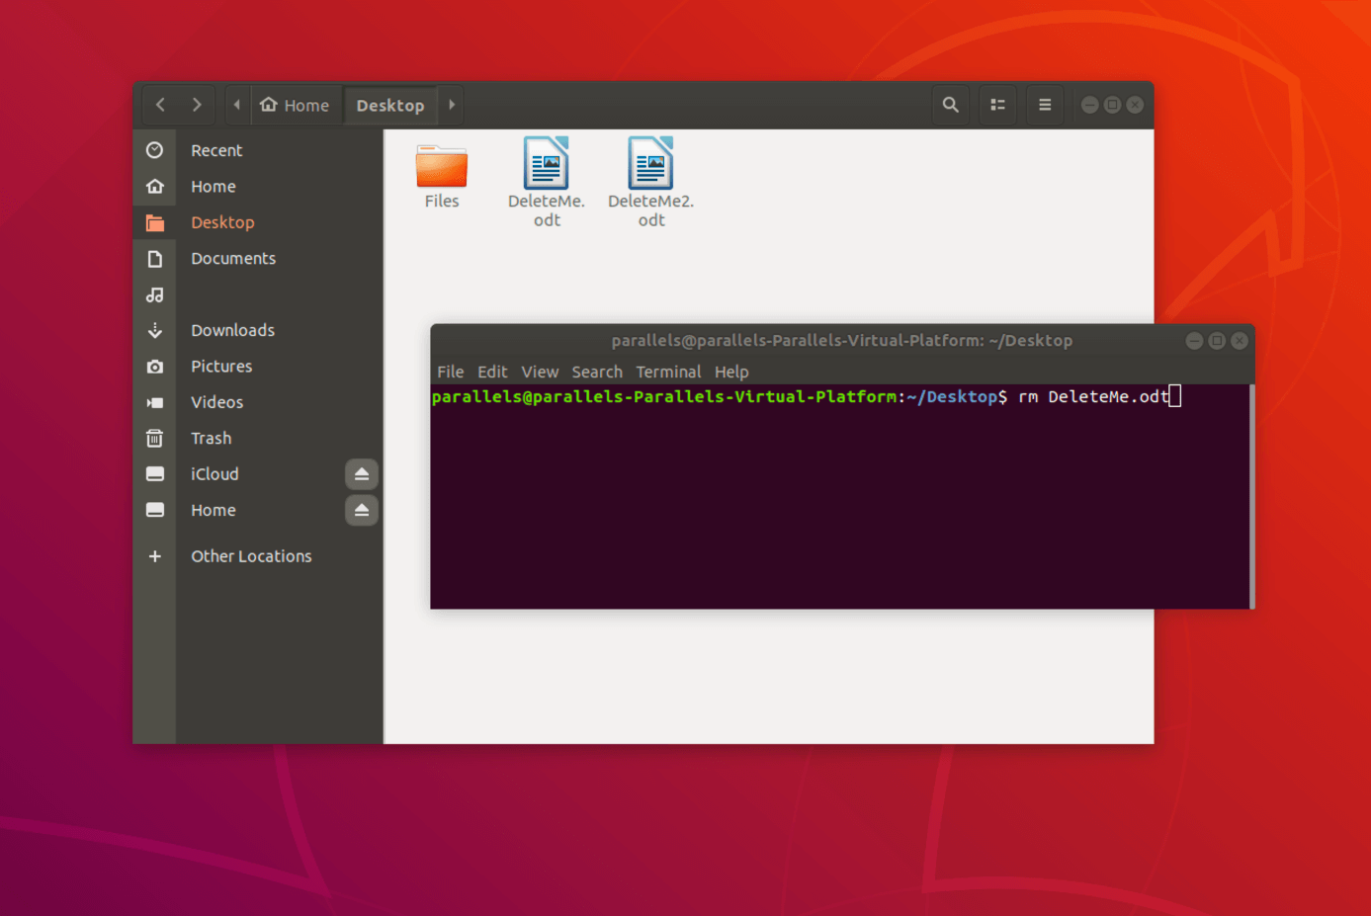Open the Terminal Edit menu
The height and width of the screenshot is (916, 1371).
(x=491, y=372)
